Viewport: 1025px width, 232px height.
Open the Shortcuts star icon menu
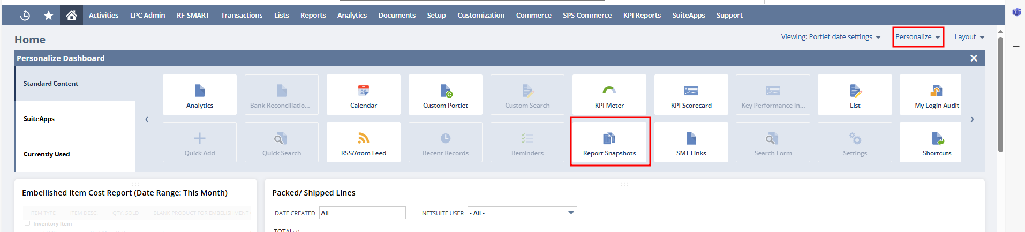click(x=48, y=15)
